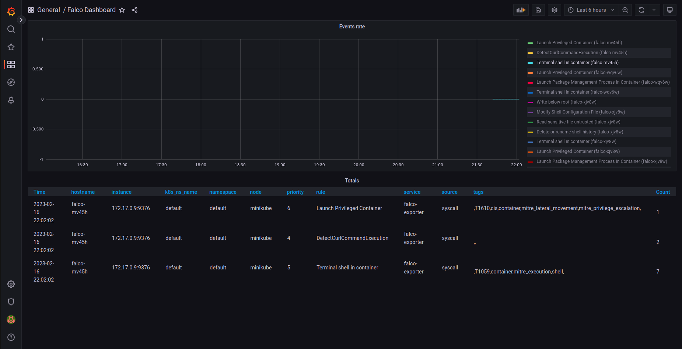Open the Explore compass icon
The image size is (682, 349).
tap(11, 82)
